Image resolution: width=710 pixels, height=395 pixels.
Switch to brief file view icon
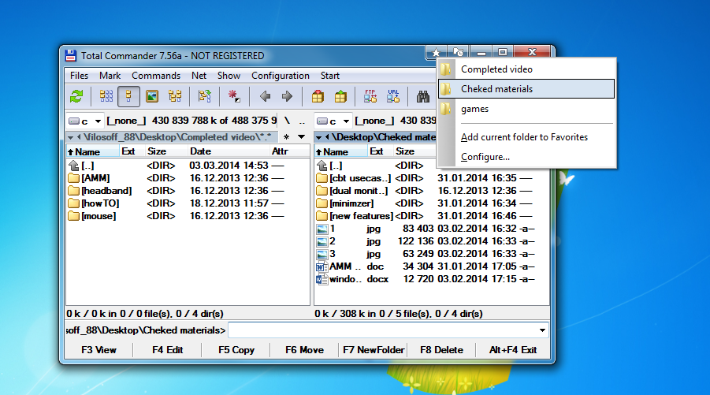coord(106,96)
